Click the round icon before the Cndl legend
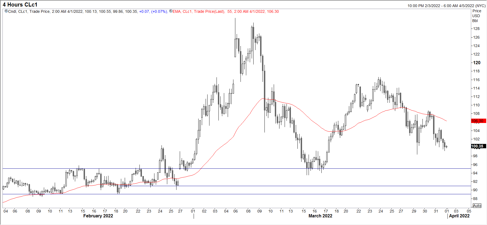Image resolution: width=487 pixels, height=225 pixels. pyautogui.click(x=6, y=11)
